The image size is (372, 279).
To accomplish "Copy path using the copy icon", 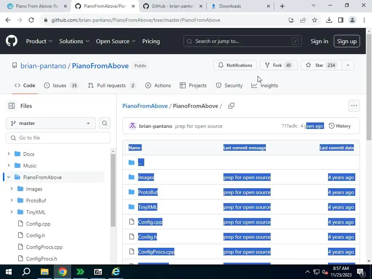I will (231, 106).
